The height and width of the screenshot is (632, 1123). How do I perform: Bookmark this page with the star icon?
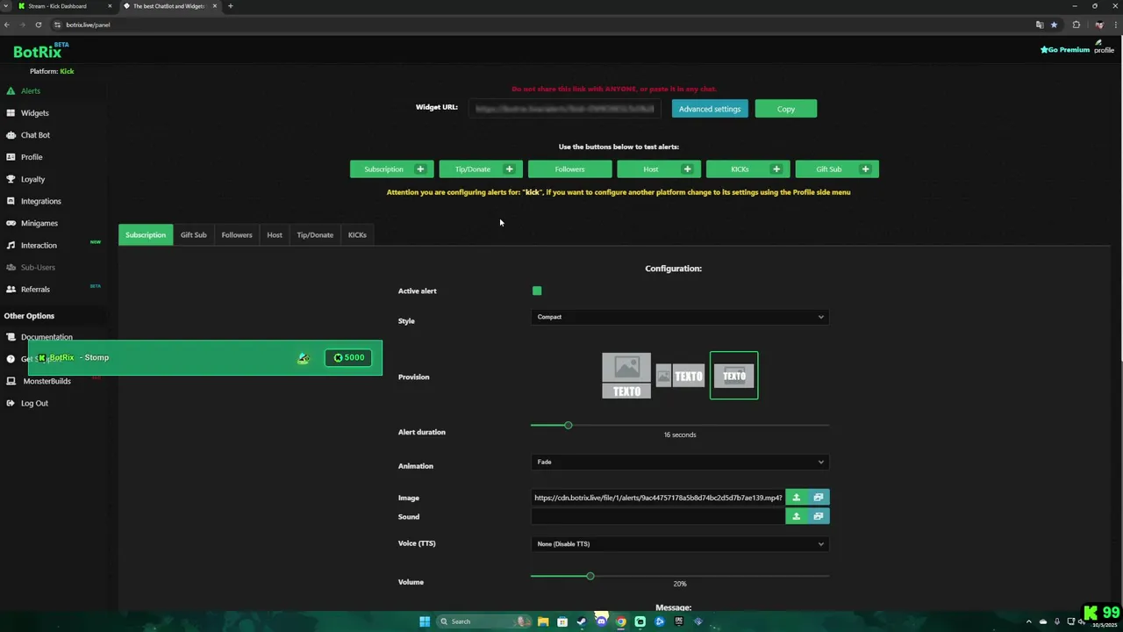click(x=1054, y=25)
